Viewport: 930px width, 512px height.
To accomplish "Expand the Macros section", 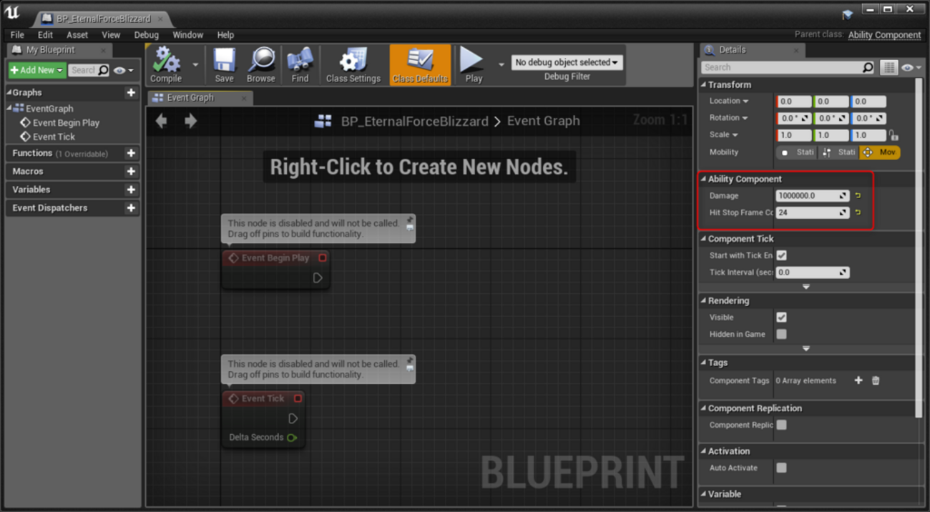I will [28, 172].
